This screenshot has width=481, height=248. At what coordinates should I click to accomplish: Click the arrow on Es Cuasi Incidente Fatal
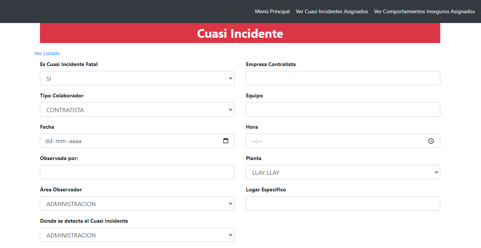[x=230, y=78]
